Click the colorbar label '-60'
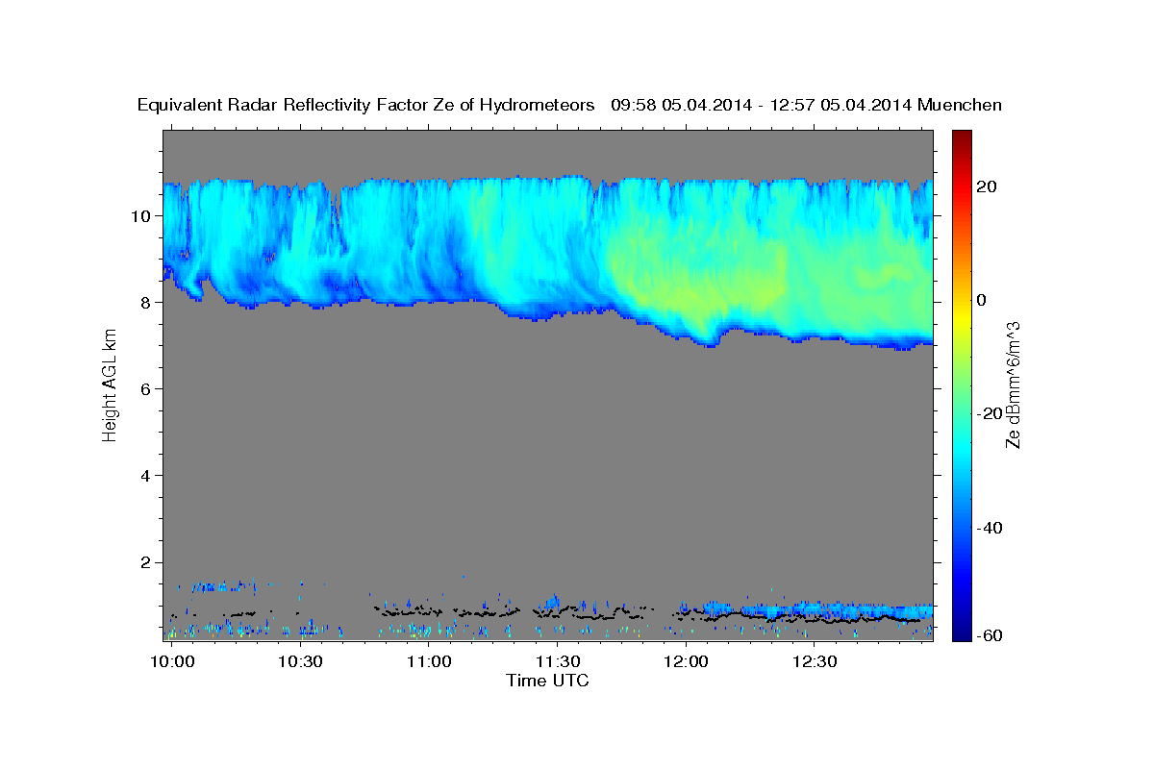Viewport: 1154px width, 769px height. [990, 634]
